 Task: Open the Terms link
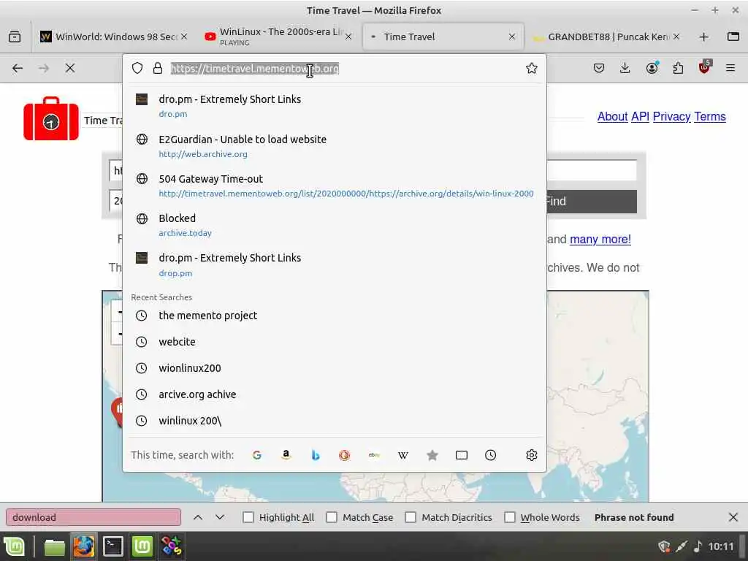click(710, 116)
